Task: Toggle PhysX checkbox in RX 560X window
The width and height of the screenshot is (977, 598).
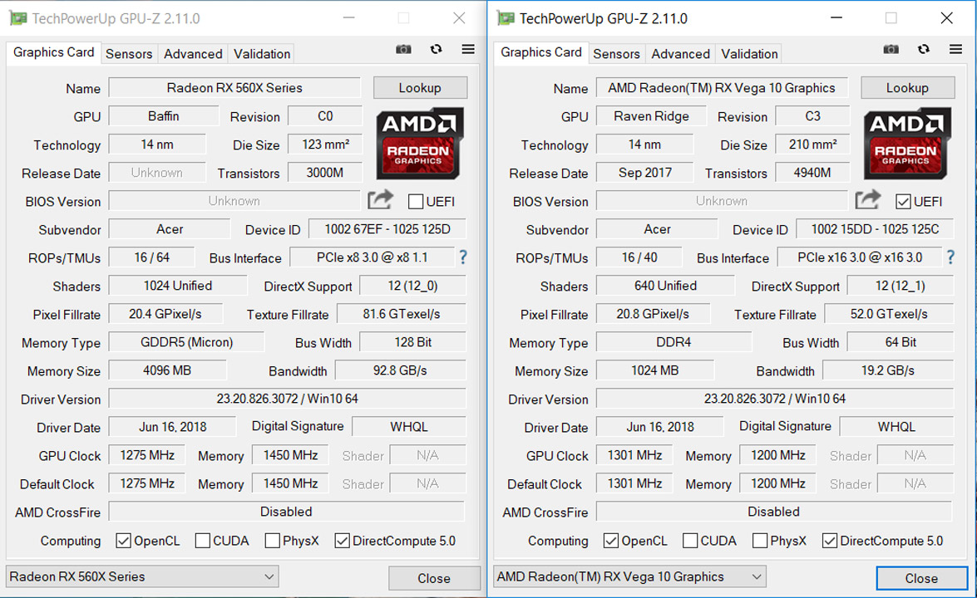Action: coord(272,541)
